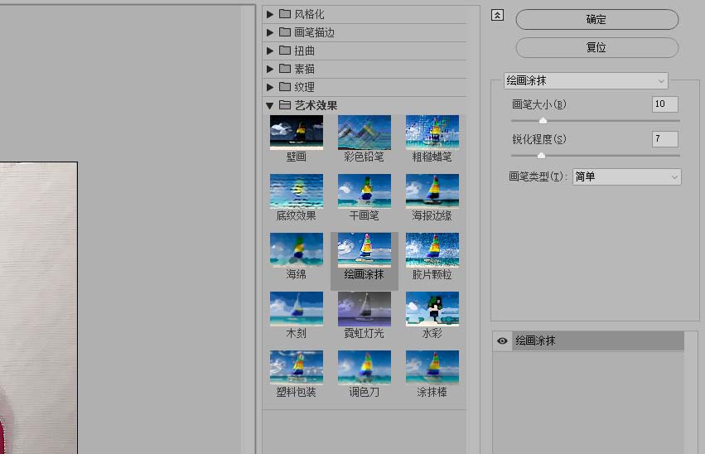705x454 pixels.
Task: Select the 霓虹灯光 filter thumbnail
Action: tap(365, 309)
